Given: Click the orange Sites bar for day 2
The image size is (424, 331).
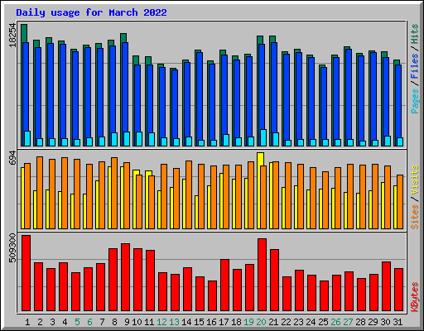Looking at the screenshot, I should (40, 193).
